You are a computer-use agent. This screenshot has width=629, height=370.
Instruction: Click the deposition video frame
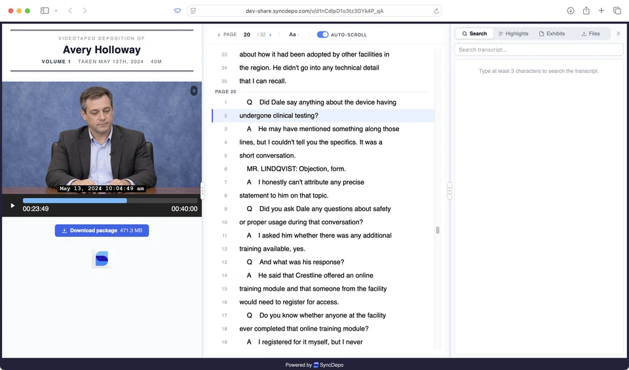click(x=102, y=138)
